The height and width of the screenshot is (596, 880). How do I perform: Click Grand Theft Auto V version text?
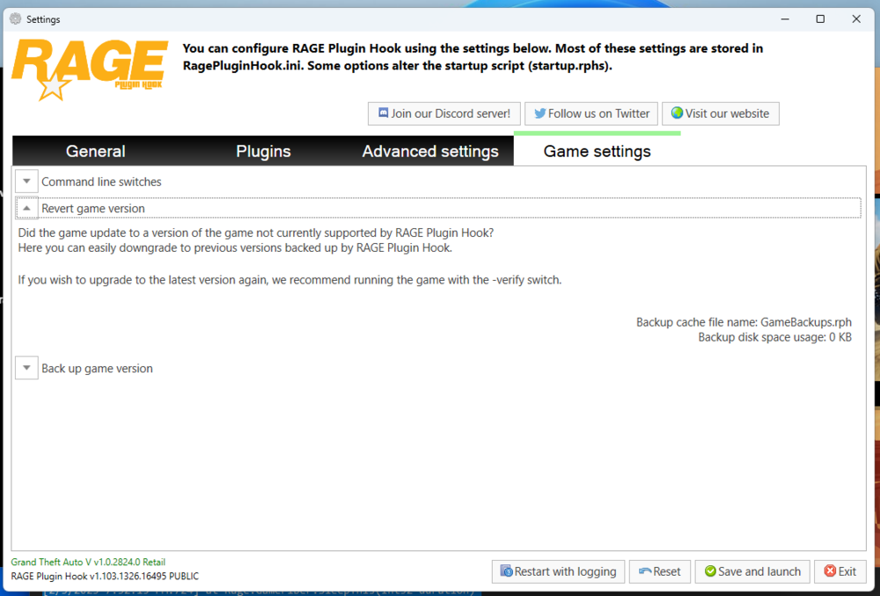[88, 562]
